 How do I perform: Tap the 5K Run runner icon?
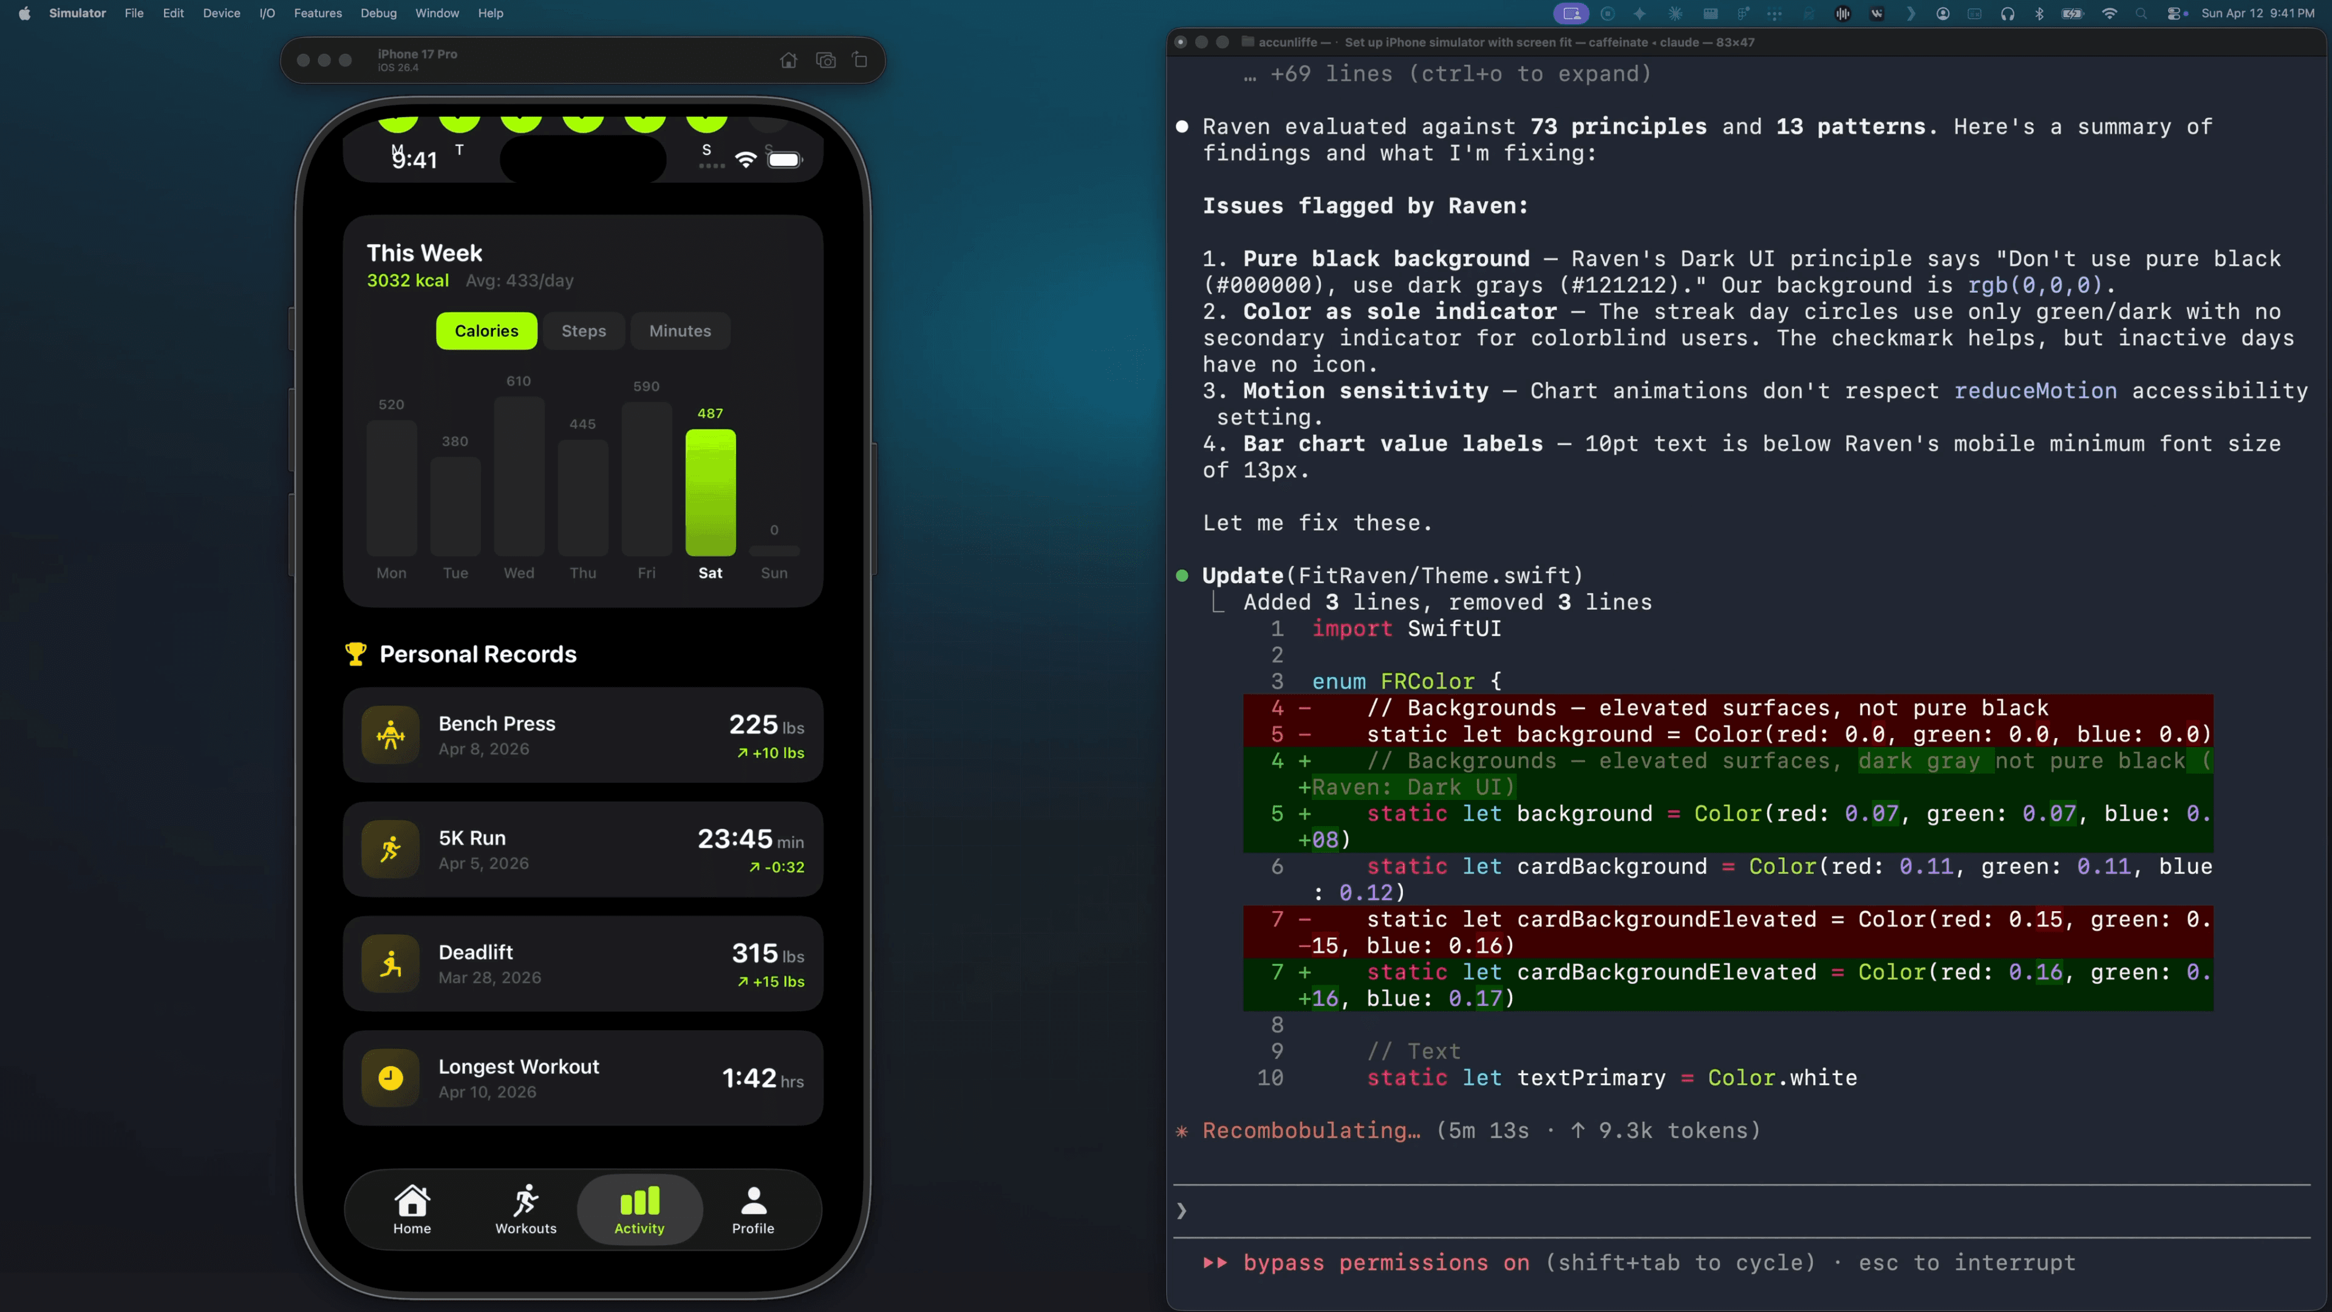(x=391, y=849)
